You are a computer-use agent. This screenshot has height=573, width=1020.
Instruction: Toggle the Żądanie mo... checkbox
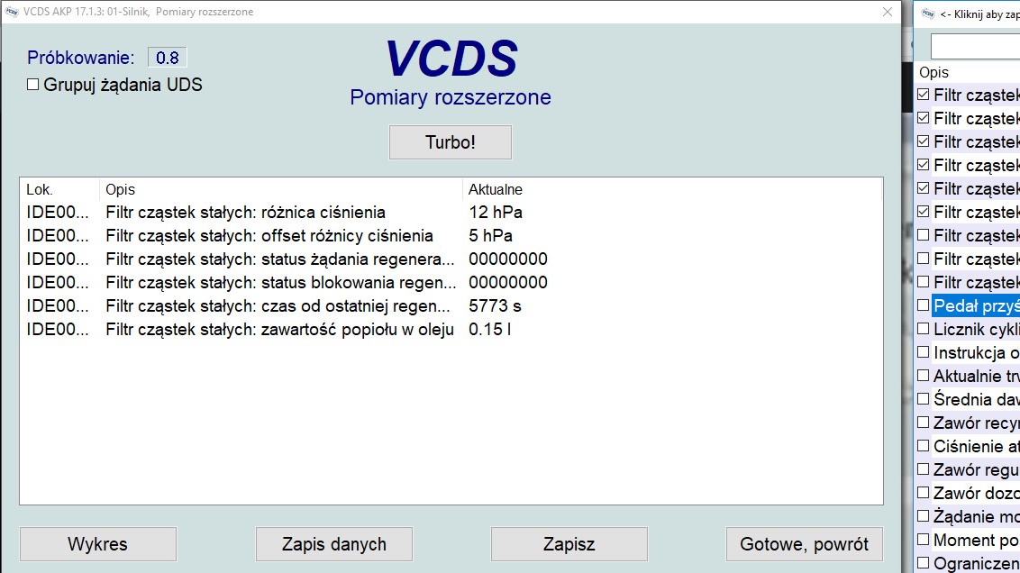coord(923,516)
